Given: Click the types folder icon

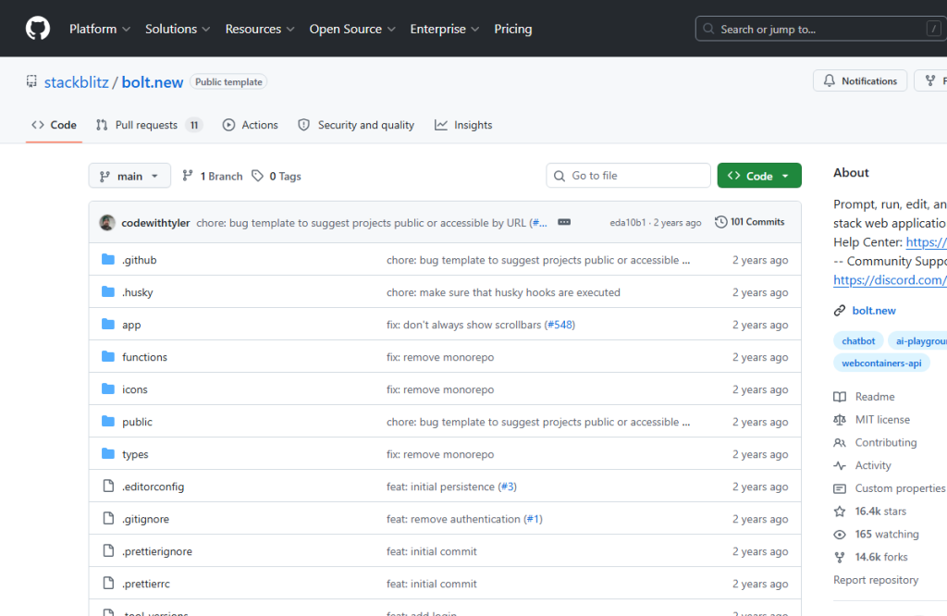Looking at the screenshot, I should 108,453.
